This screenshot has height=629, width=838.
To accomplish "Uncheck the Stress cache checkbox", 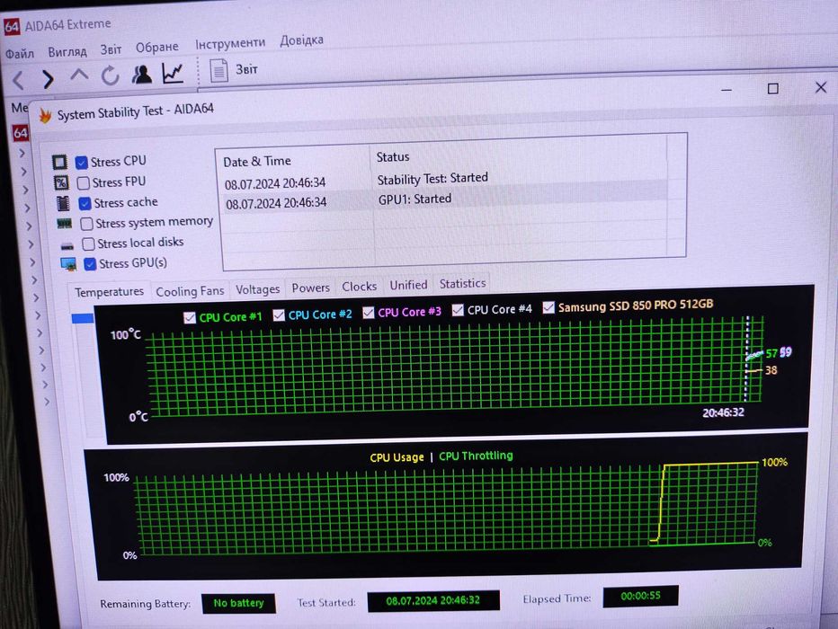I will click(85, 203).
